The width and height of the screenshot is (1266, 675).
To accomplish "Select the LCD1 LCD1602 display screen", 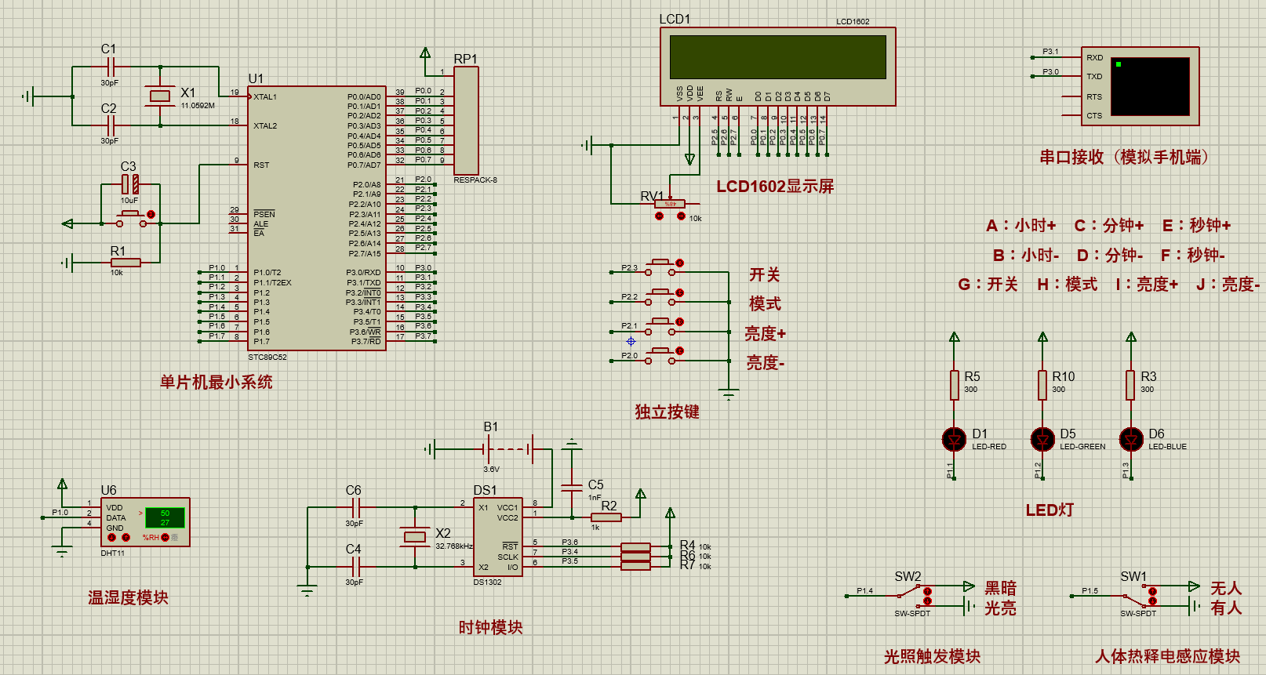I will tap(778, 56).
